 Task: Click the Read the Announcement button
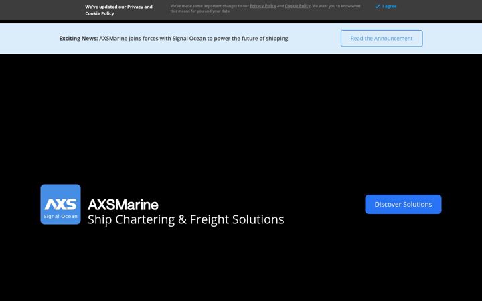382,39
